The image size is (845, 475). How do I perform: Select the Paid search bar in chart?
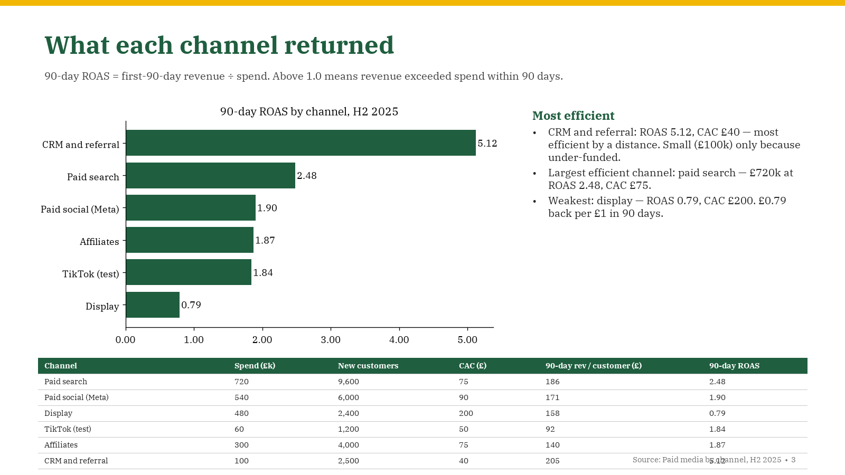[x=210, y=175]
